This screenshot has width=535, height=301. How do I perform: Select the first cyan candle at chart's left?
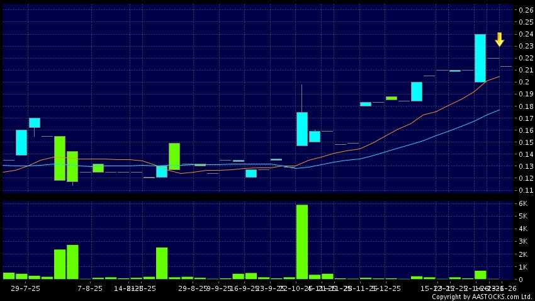click(21, 142)
